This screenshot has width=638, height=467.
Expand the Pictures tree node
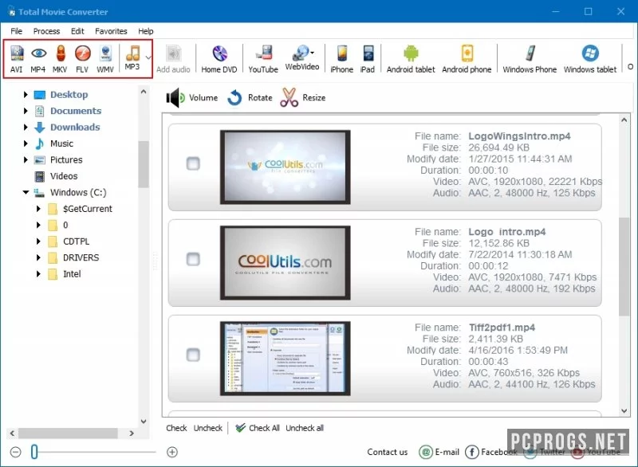(26, 159)
